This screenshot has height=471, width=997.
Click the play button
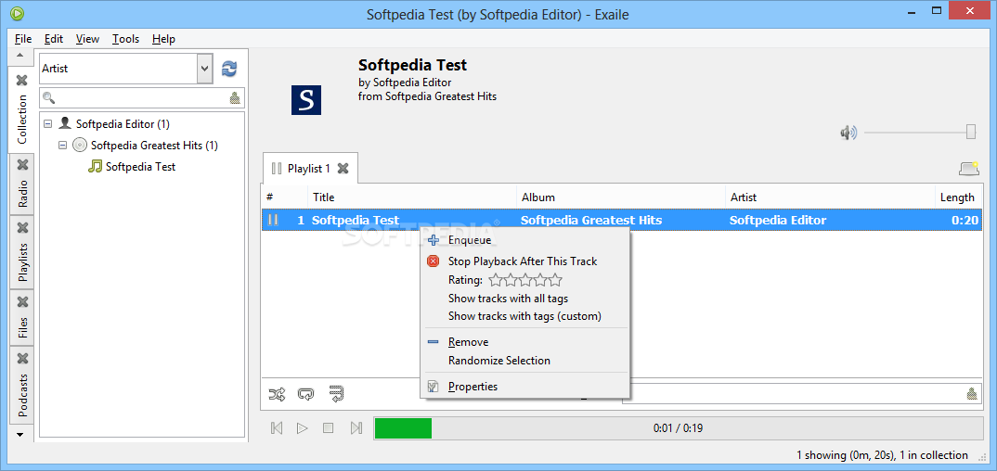click(x=302, y=428)
